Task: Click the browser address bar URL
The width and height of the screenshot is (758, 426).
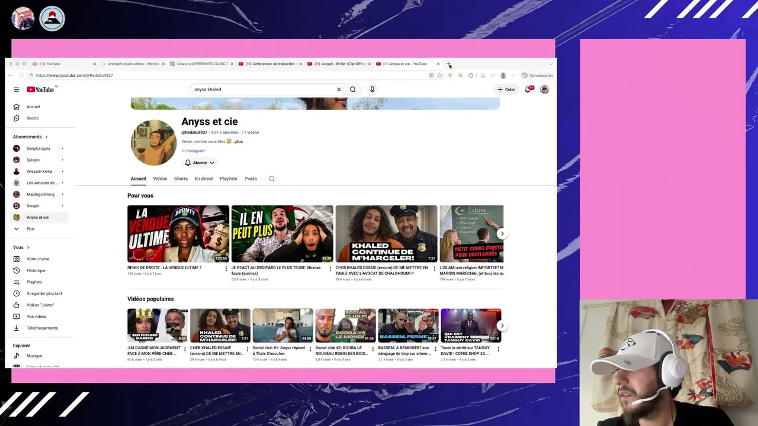Action: tap(74, 76)
